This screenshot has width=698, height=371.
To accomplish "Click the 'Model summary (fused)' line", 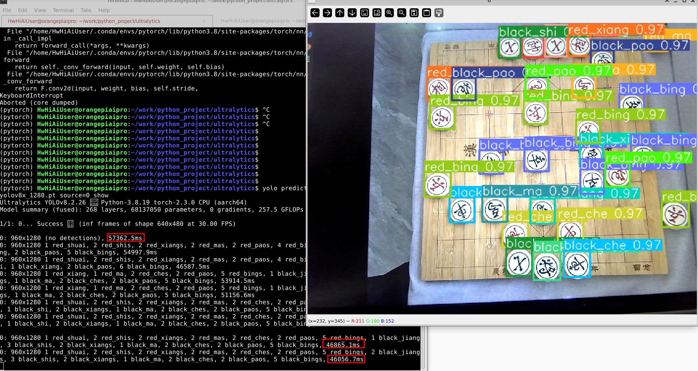I will coord(152,209).
